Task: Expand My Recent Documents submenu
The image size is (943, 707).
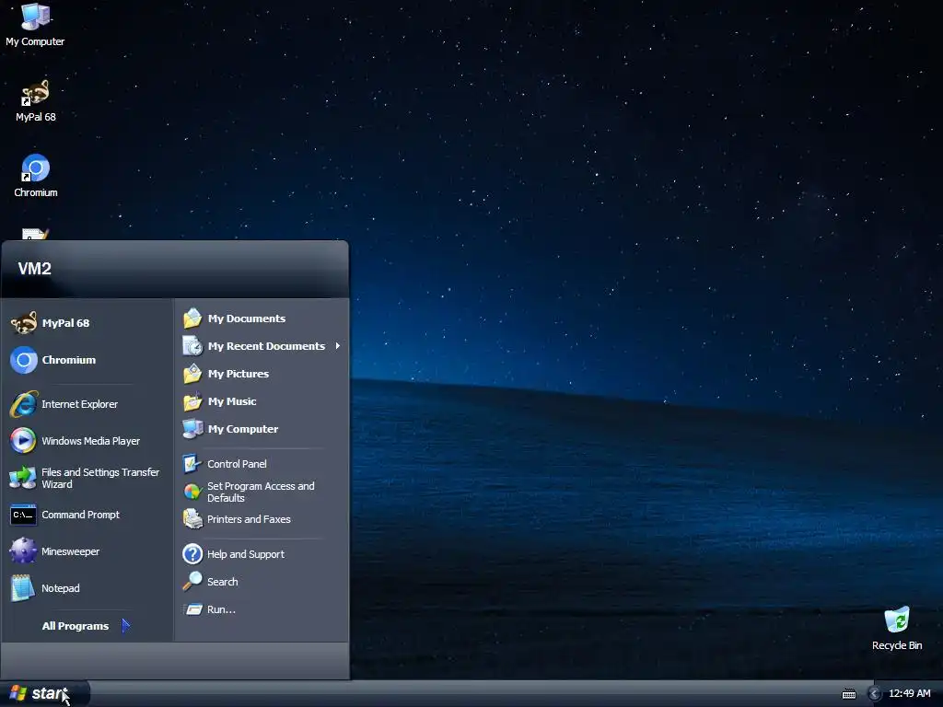Action: (x=262, y=346)
